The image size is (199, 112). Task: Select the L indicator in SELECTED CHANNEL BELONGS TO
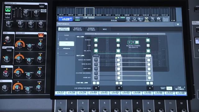[129, 42]
